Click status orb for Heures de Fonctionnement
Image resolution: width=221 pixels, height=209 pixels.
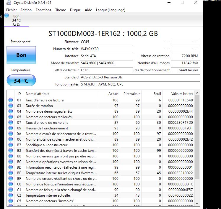click(11, 128)
